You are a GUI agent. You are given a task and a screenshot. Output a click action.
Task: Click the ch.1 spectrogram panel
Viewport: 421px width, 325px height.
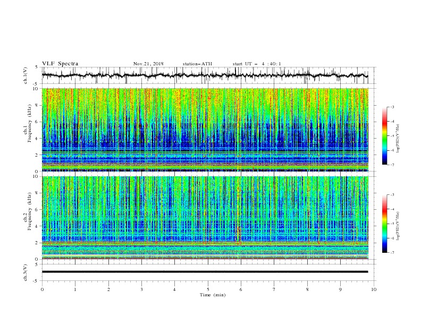tap(205, 130)
